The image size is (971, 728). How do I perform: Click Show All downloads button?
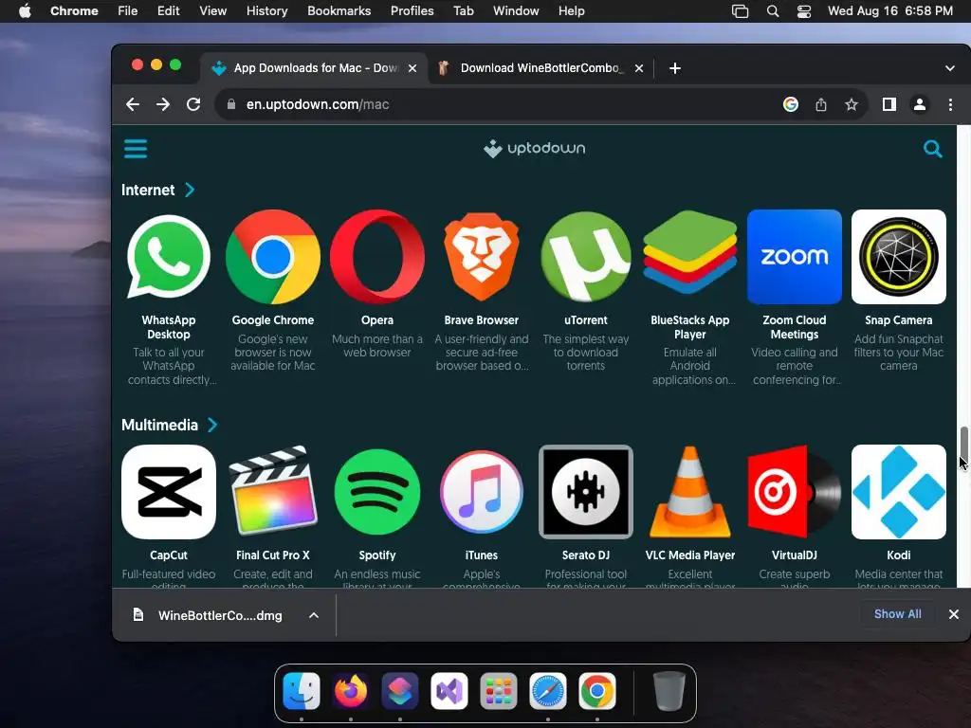(897, 614)
